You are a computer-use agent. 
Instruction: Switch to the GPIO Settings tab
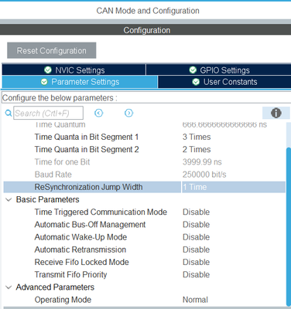point(219,70)
